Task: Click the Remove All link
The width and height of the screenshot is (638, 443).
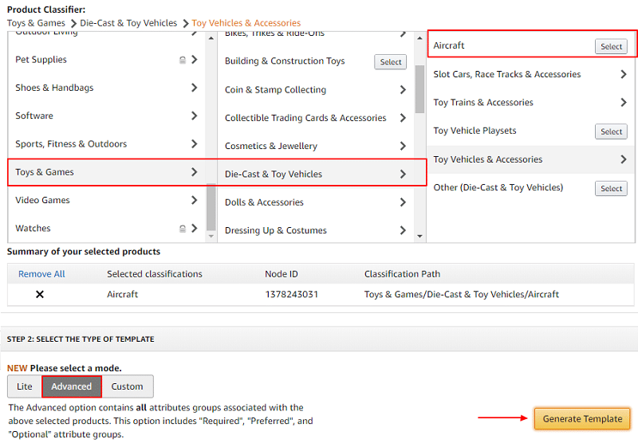Action: (x=41, y=274)
